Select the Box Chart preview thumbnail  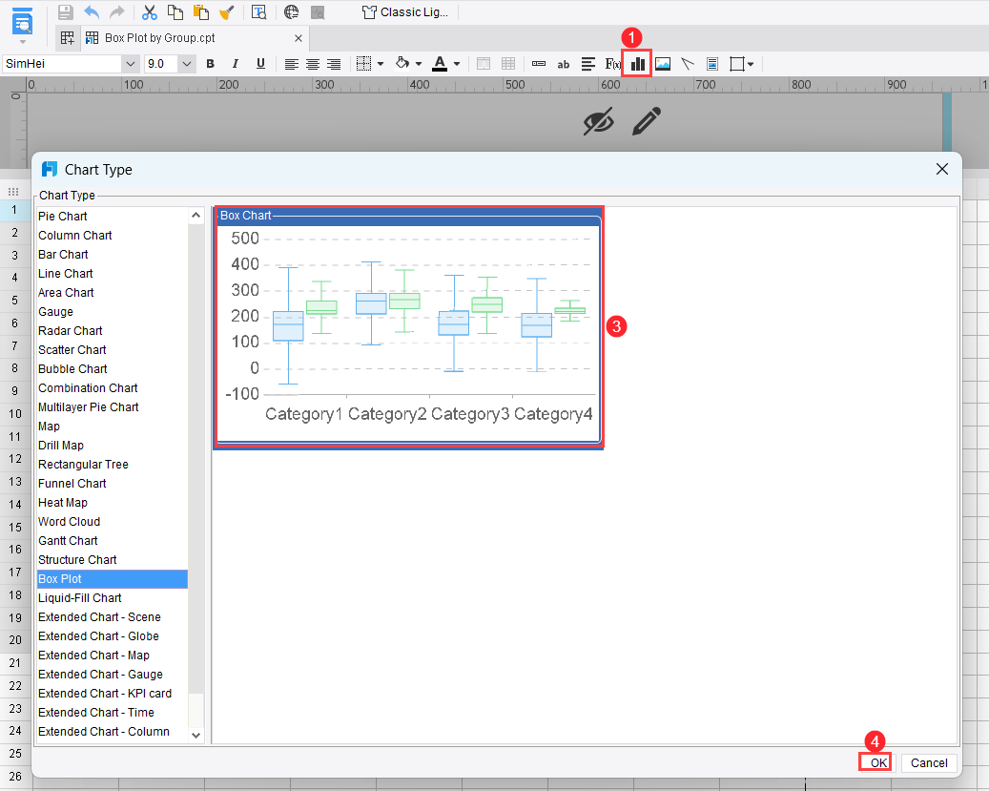tap(409, 327)
